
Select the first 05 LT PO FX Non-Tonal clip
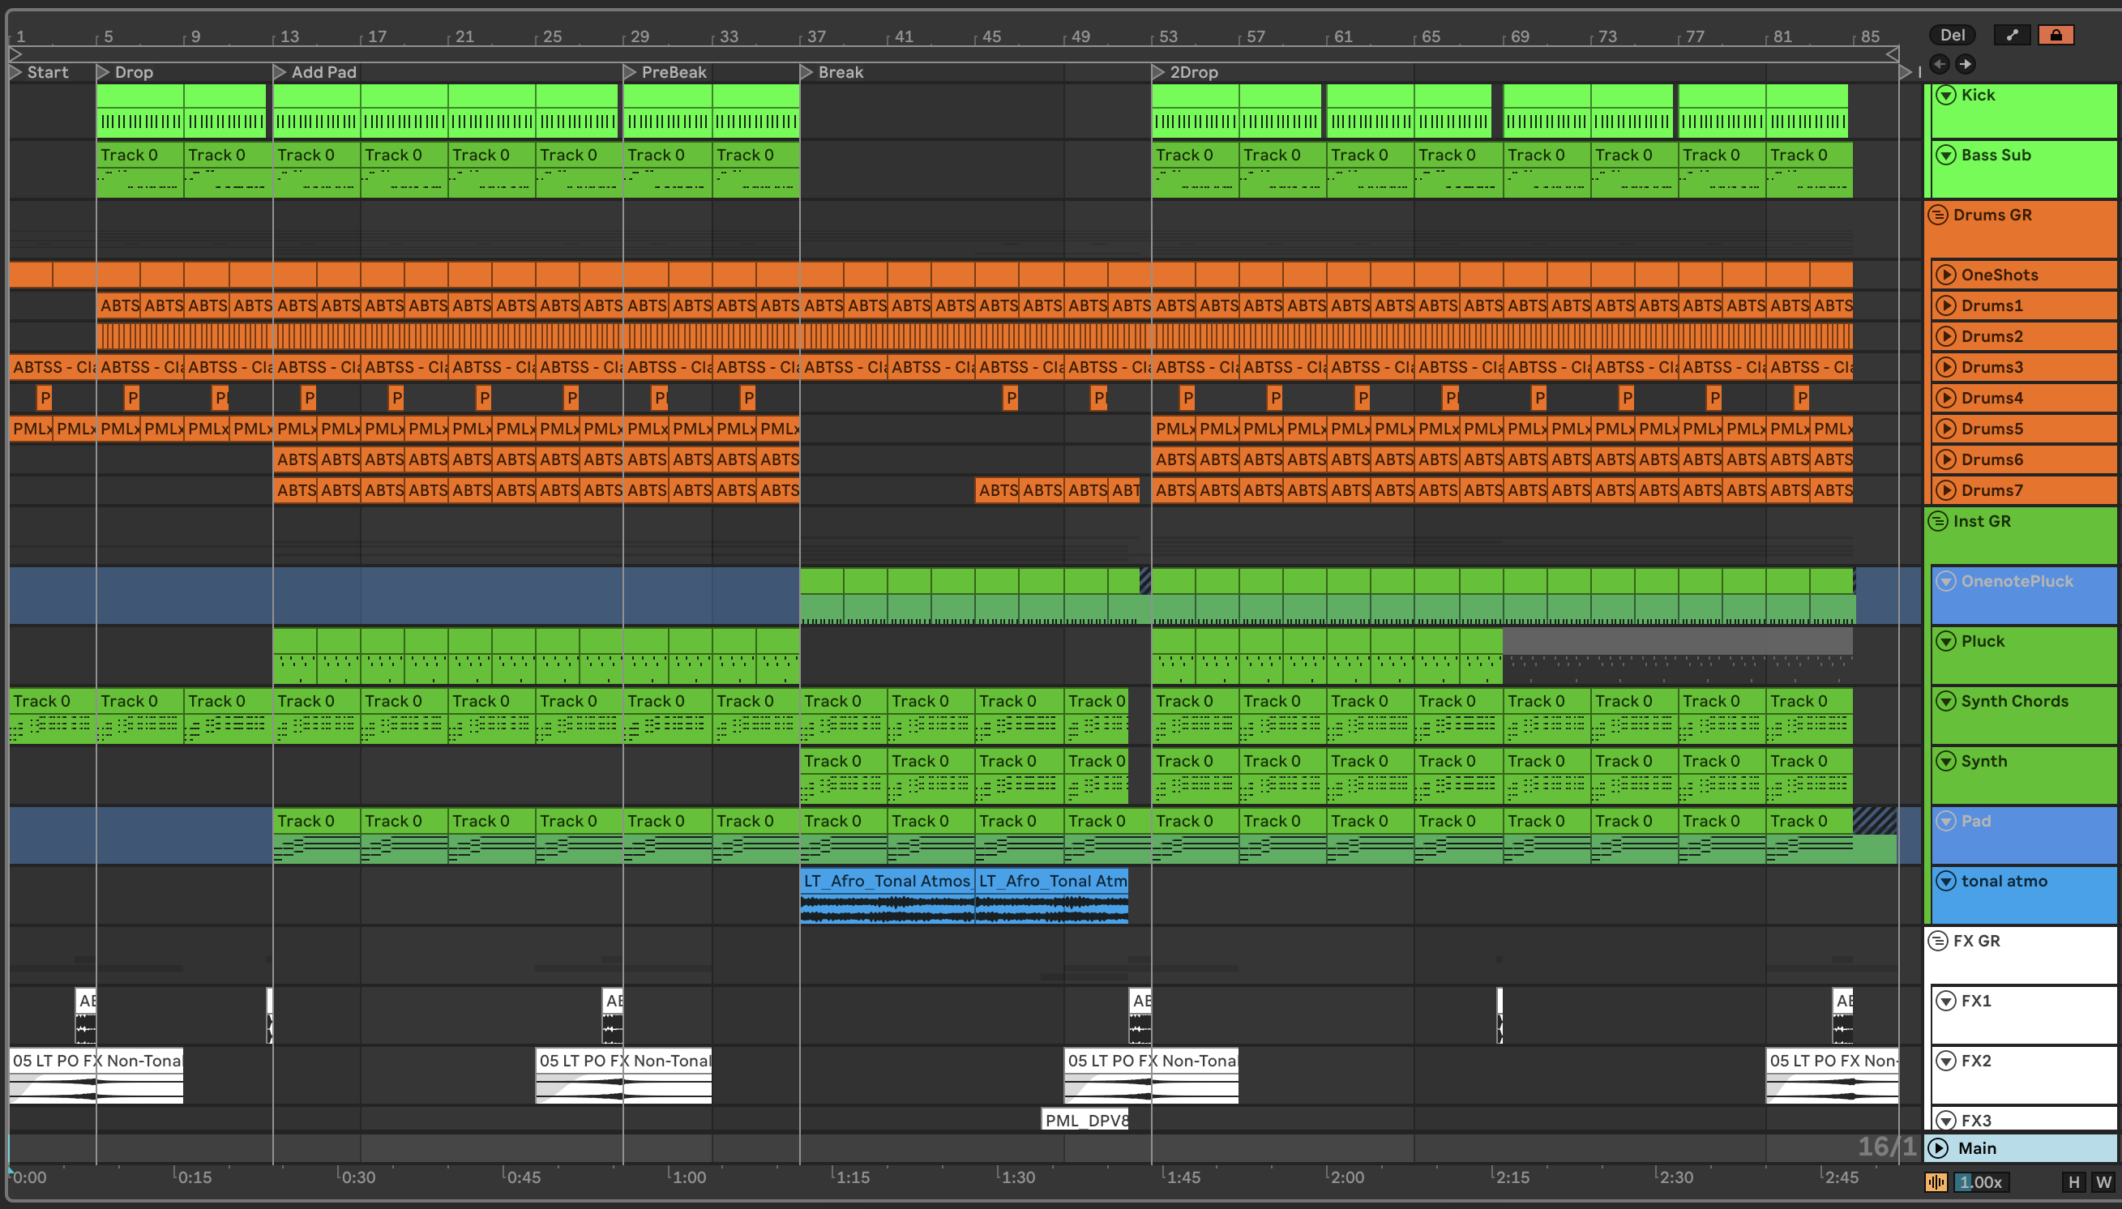pyautogui.click(x=96, y=1076)
